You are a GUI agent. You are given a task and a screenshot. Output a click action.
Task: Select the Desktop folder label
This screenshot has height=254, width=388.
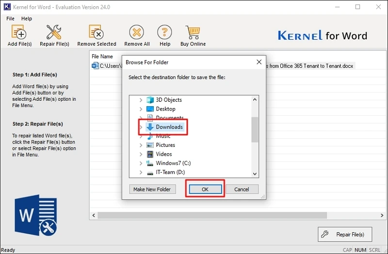pos(165,109)
